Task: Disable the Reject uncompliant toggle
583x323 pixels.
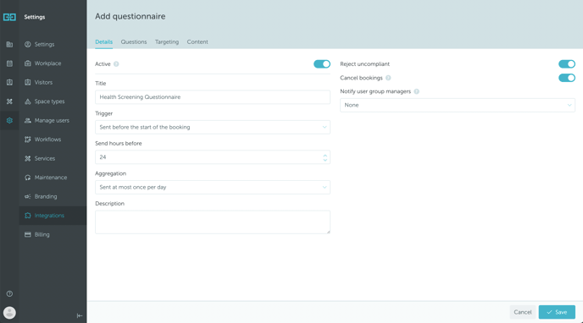Action: tap(567, 64)
